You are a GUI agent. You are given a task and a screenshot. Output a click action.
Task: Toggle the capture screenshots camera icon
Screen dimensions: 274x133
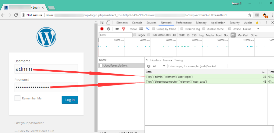[x=117, y=29]
